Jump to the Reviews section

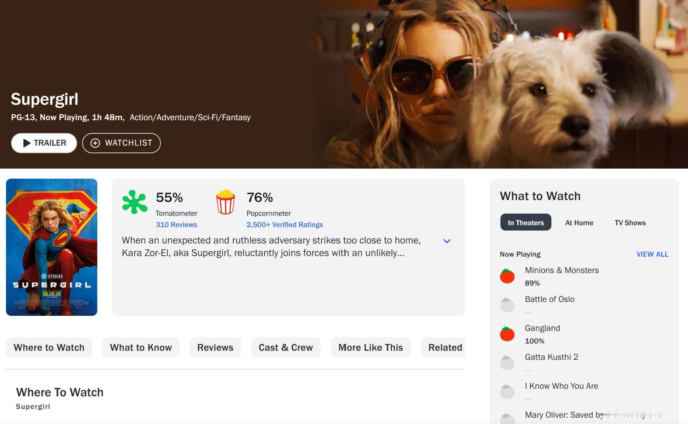tap(215, 347)
